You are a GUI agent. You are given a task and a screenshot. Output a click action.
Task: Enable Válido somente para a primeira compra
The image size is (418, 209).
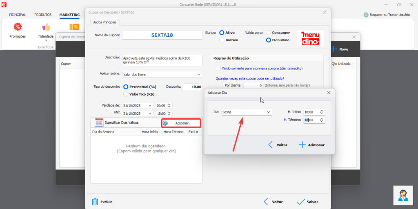click(218, 68)
